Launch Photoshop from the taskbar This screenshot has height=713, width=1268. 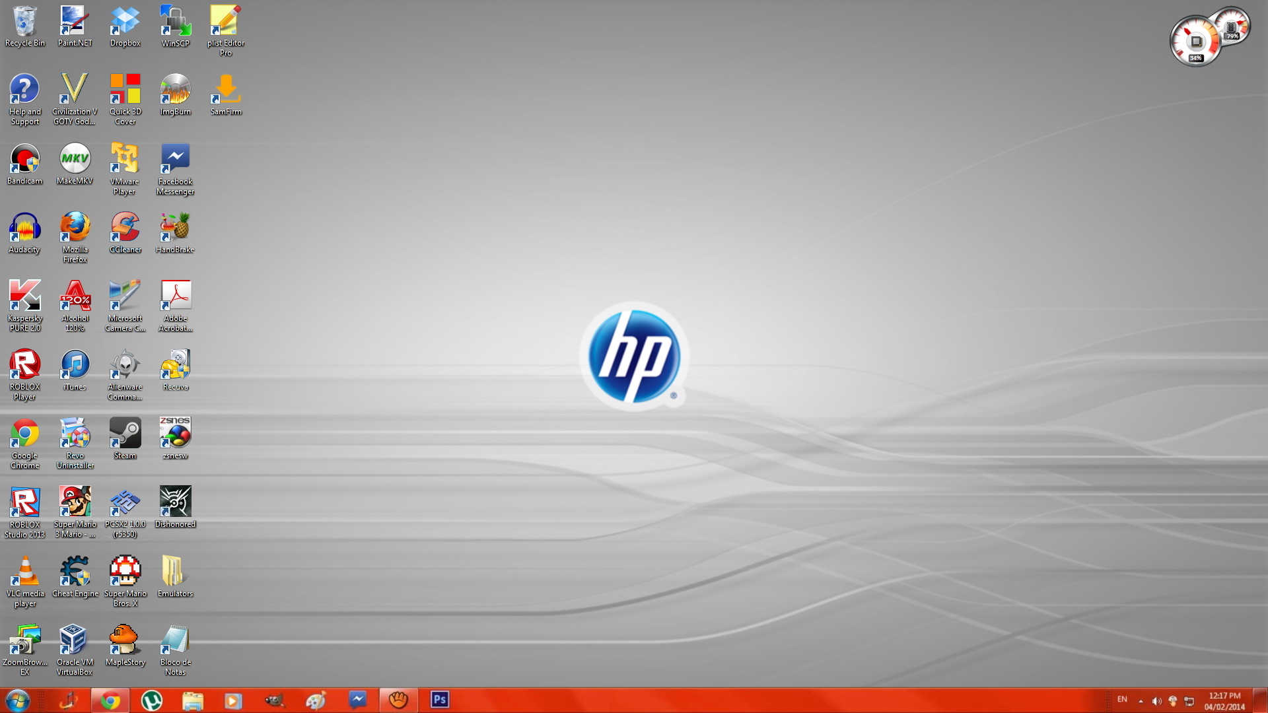pos(440,700)
